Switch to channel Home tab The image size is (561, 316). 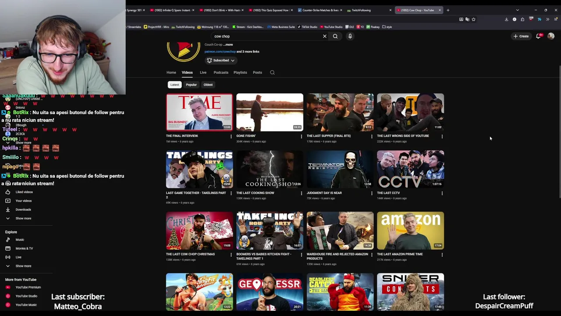(171, 72)
